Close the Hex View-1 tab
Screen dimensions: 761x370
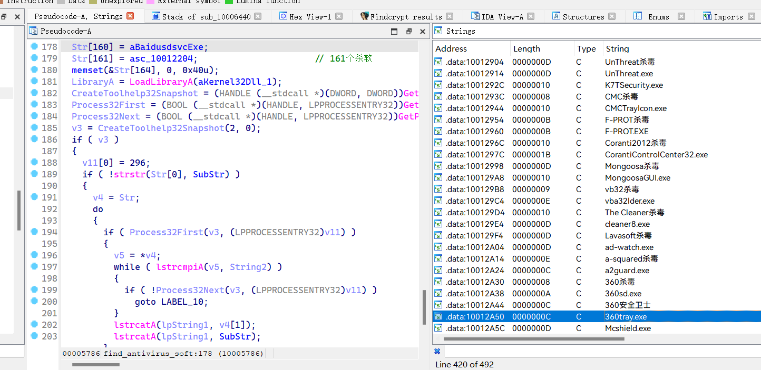339,16
